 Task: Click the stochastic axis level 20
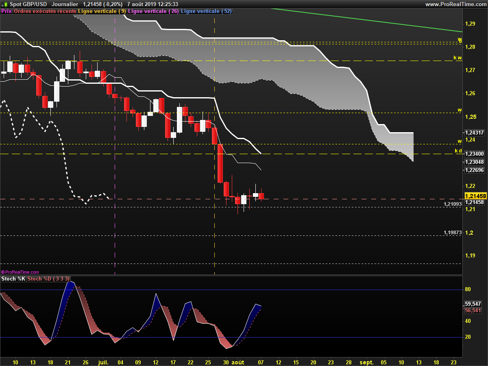(468, 337)
